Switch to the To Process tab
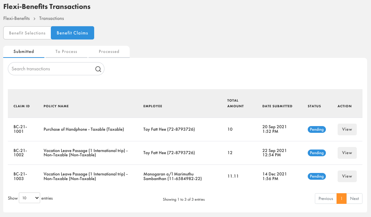 point(66,51)
